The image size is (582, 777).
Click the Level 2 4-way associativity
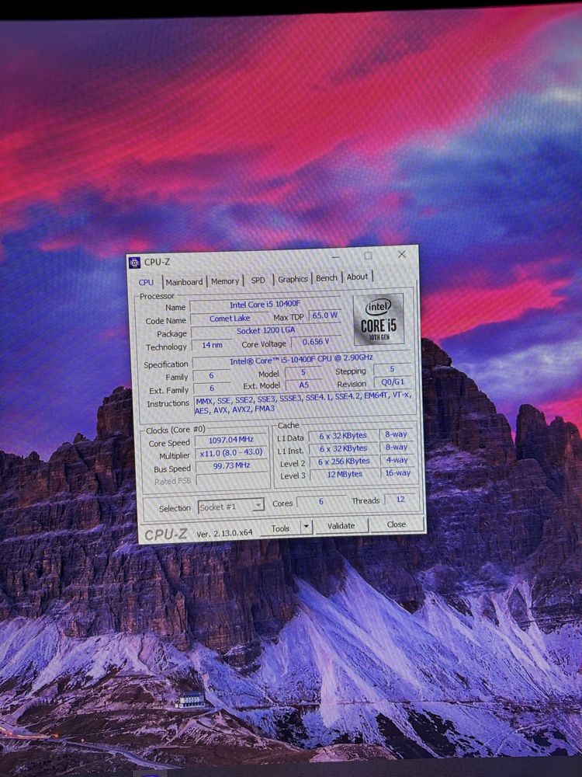(x=397, y=460)
